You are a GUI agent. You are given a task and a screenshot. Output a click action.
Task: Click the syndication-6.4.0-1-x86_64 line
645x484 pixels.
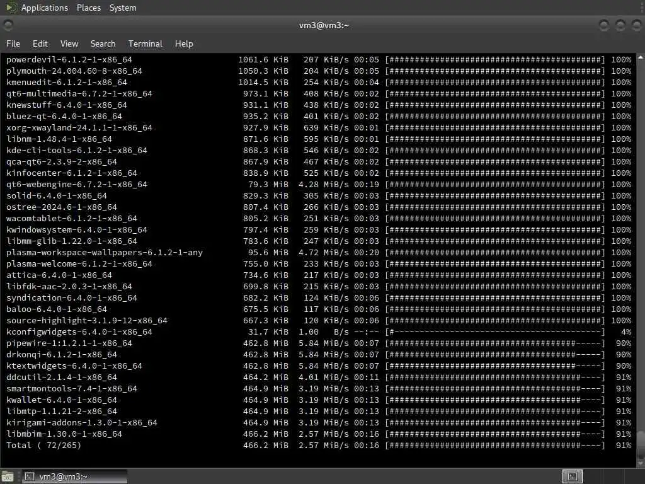[319, 297]
